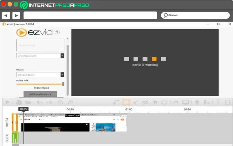Click the green audio track handle
This screenshot has height=146, width=233.
[x=15, y=138]
